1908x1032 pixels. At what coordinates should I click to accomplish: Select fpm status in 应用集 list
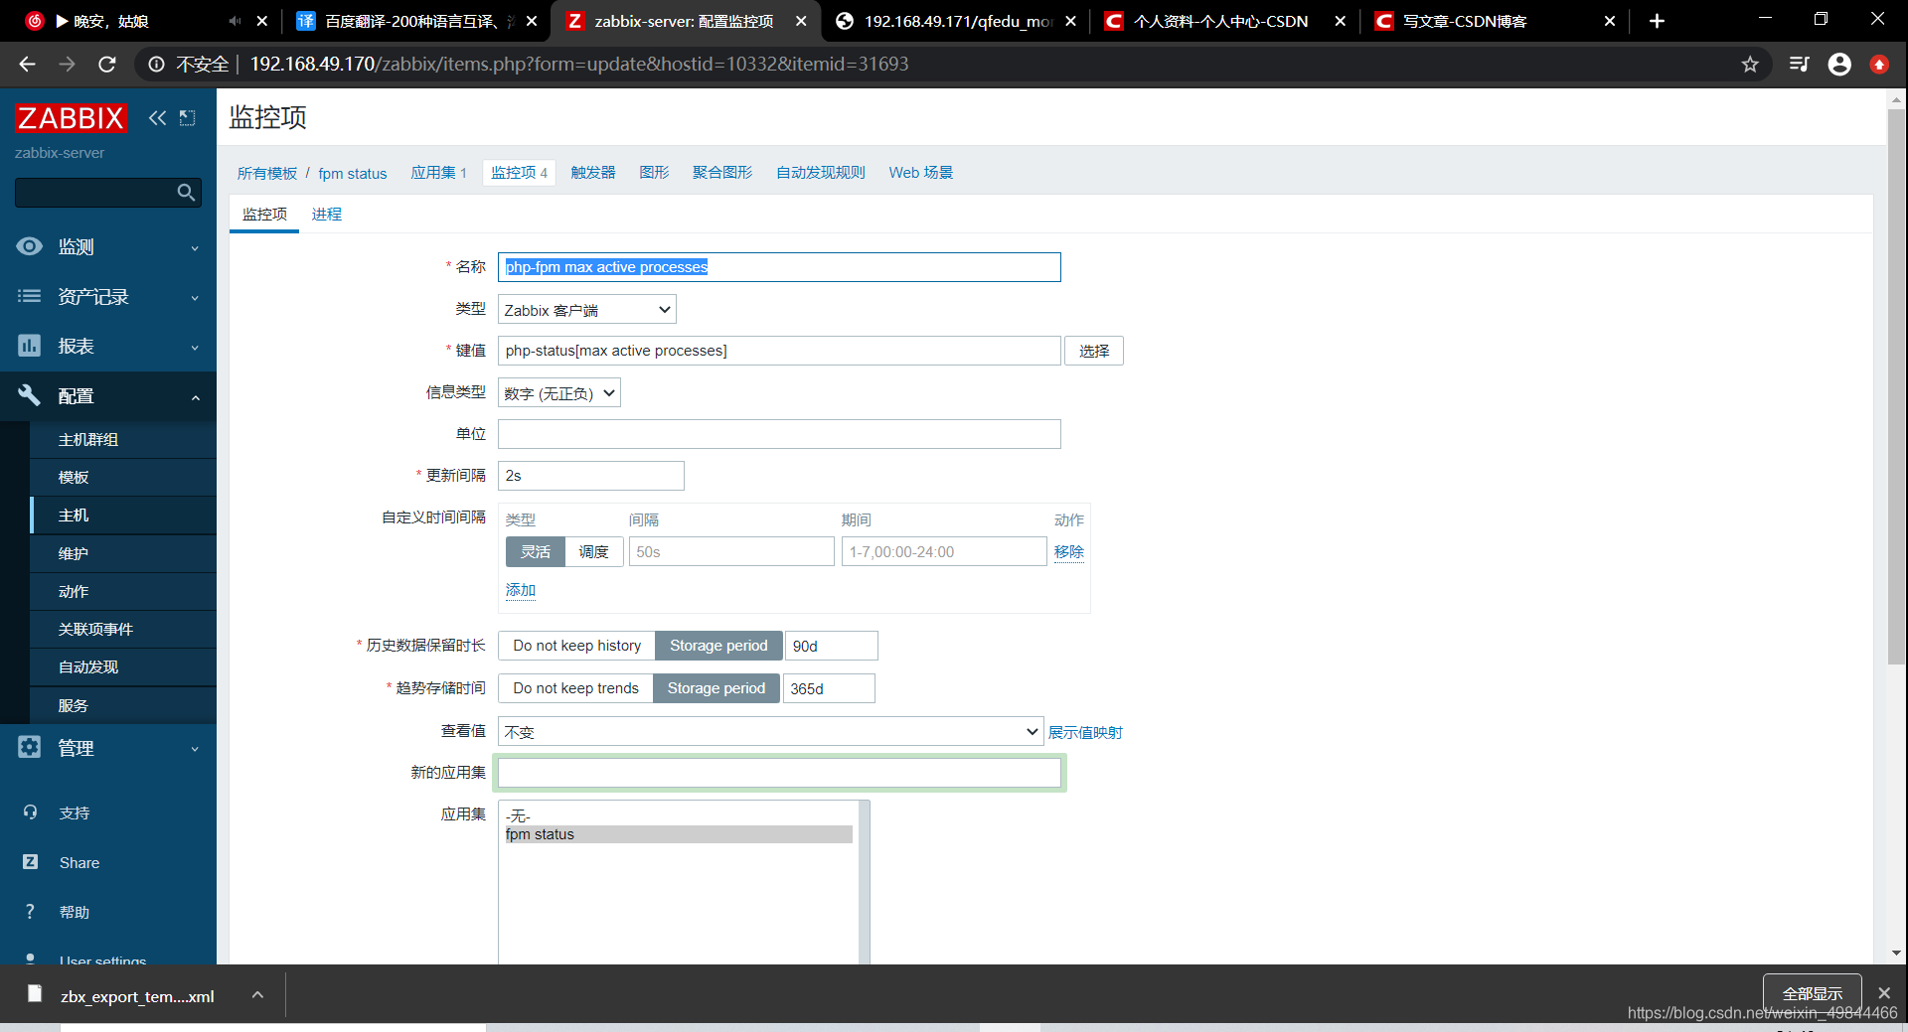[x=679, y=834]
